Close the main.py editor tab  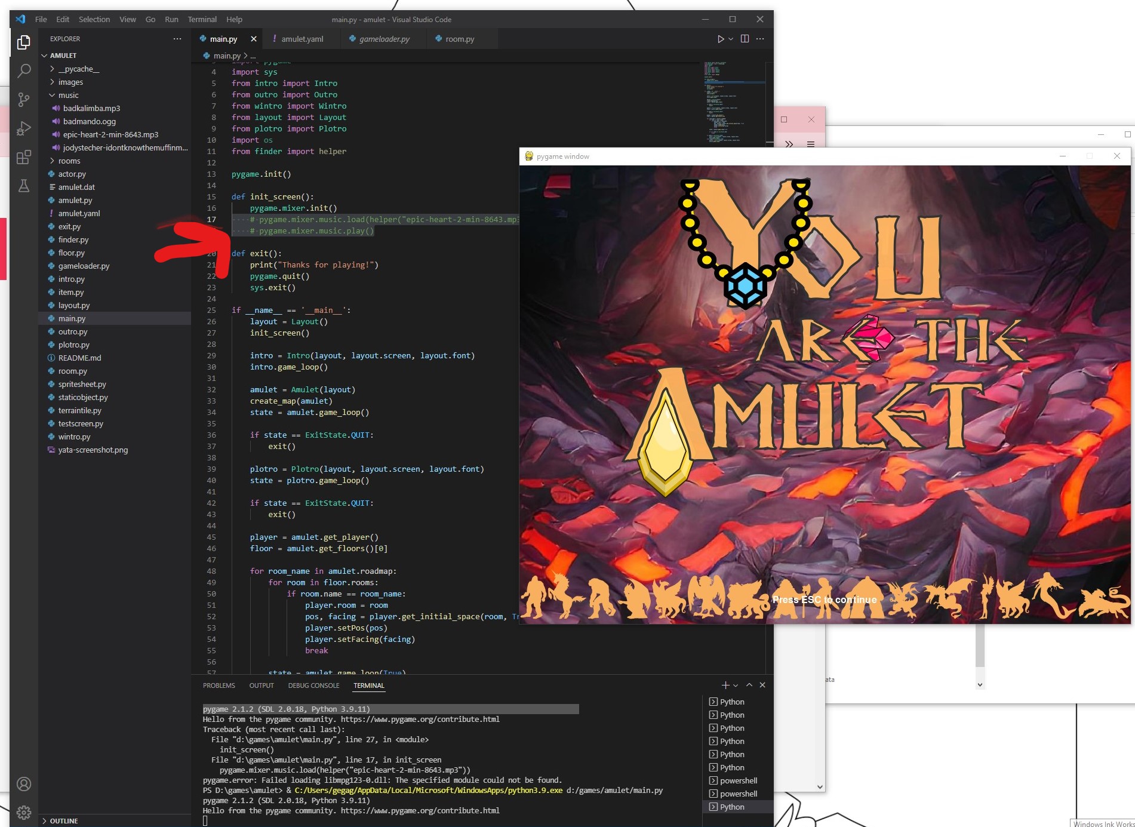coord(254,39)
